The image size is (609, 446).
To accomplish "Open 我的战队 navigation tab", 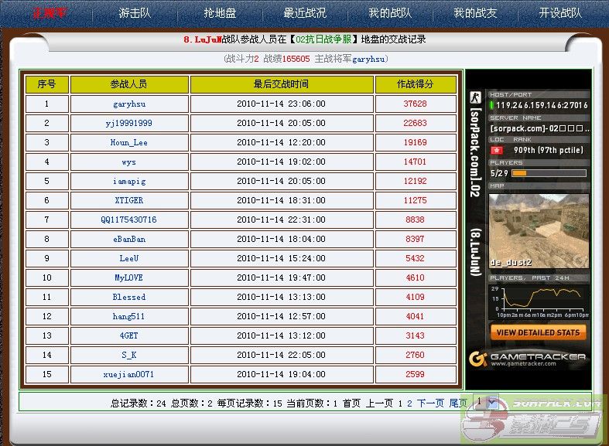I will (389, 13).
